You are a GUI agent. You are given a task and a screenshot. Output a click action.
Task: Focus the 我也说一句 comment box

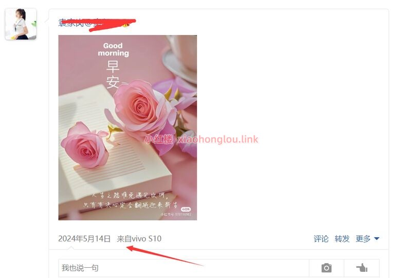(184, 268)
